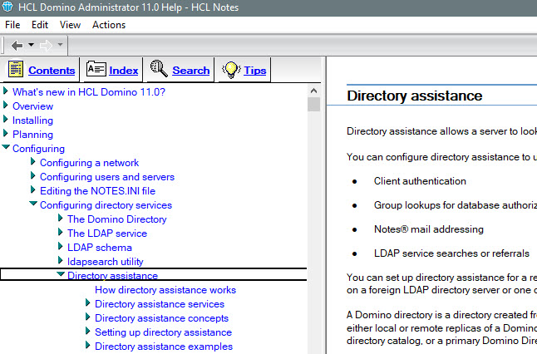Viewport: 537px width, 354px height.
Task: Switch to the Search tab
Action: [x=191, y=70]
